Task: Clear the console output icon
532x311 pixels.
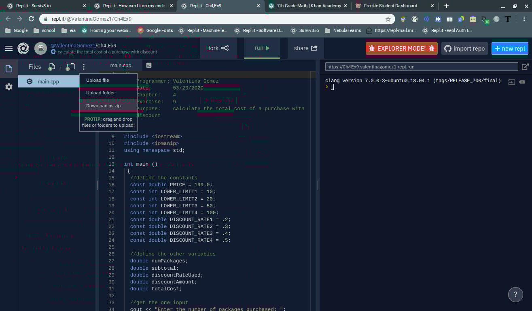Action: 522,82
